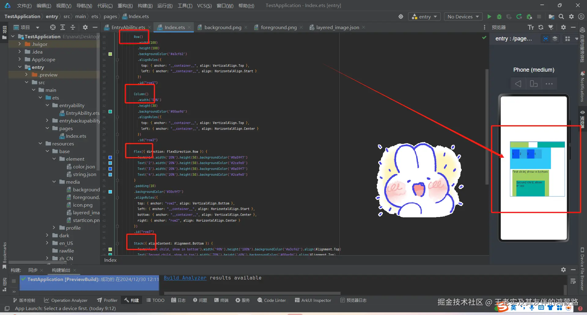
Task: Open the 文件(F) menu
Action: coord(24,6)
